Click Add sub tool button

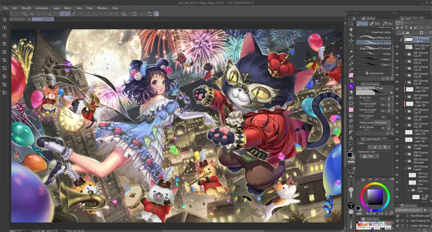click(374, 73)
